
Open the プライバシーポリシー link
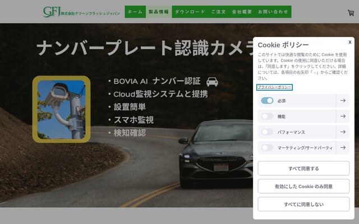tap(274, 87)
